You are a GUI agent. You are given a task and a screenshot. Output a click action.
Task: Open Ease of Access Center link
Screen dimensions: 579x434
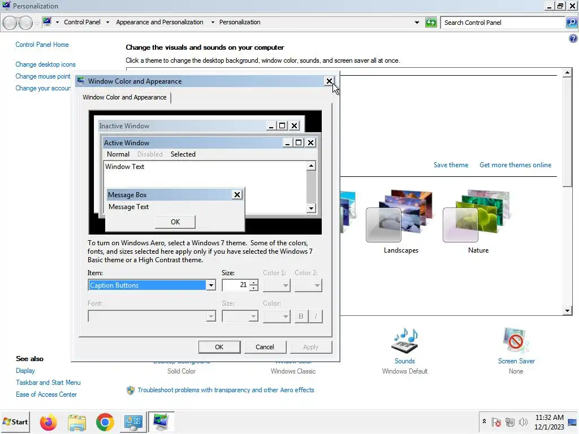(46, 394)
